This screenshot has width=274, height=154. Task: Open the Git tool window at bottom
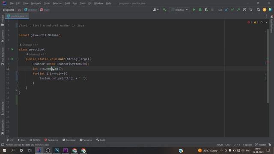10,140
